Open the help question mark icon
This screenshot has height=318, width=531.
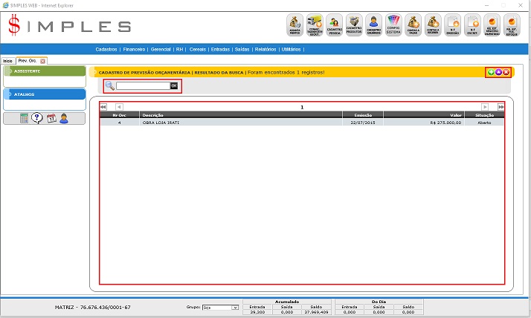pos(37,119)
